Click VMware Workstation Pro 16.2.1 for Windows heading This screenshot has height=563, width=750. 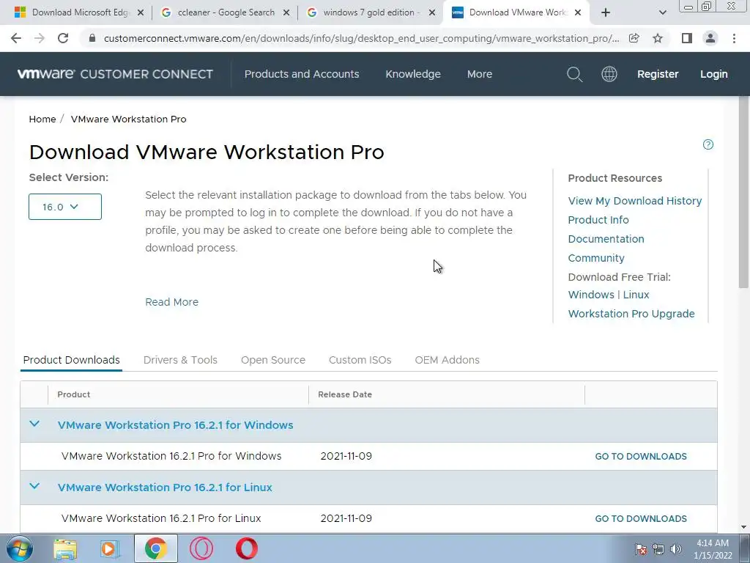point(176,425)
